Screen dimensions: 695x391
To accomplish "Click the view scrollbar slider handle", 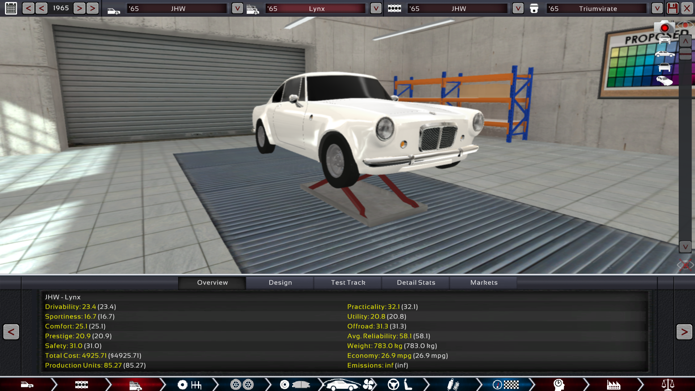I will tap(685, 54).
